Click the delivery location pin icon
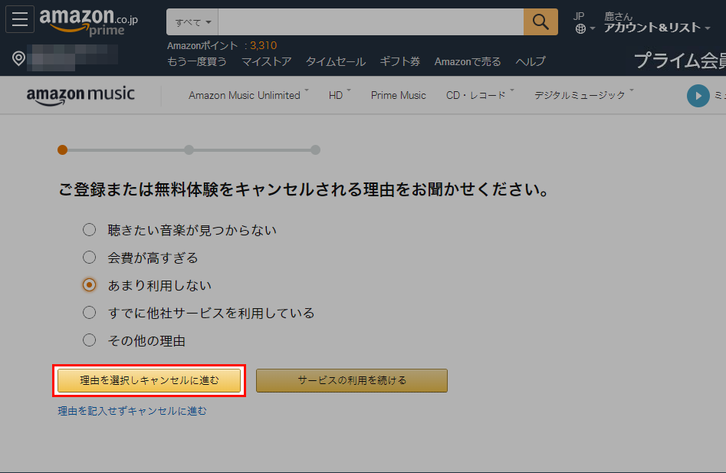Viewport: 726px width, 473px height. [x=19, y=58]
